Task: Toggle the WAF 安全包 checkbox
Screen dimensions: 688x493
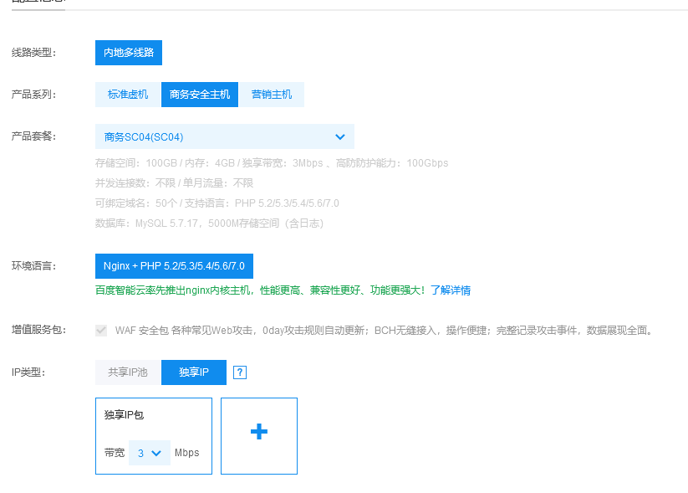Action: (101, 331)
